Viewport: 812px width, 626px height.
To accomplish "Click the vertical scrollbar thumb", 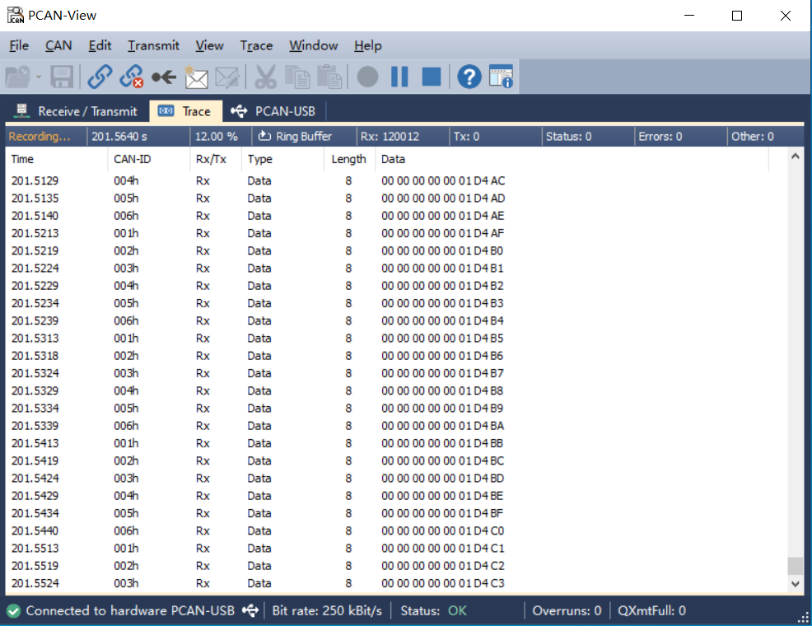I will pos(795,566).
